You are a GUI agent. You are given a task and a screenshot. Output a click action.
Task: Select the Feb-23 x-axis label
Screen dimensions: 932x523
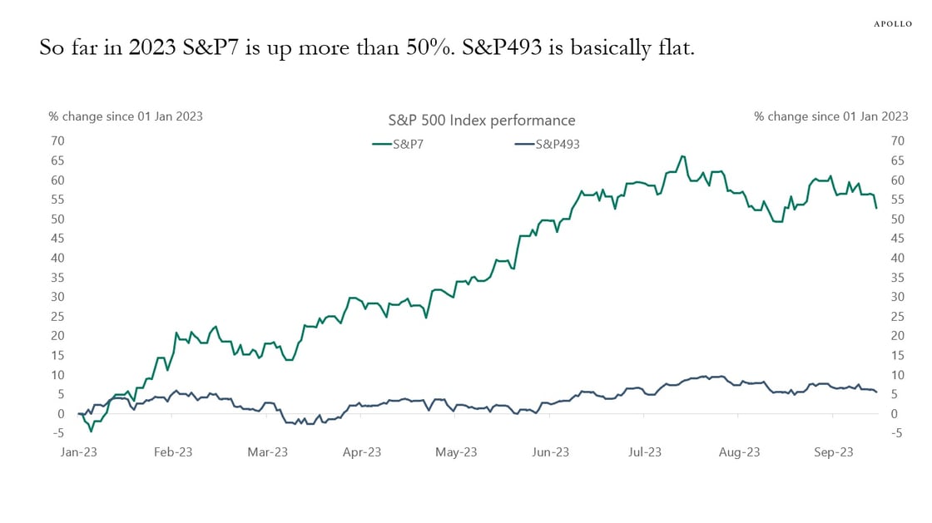[x=172, y=452]
